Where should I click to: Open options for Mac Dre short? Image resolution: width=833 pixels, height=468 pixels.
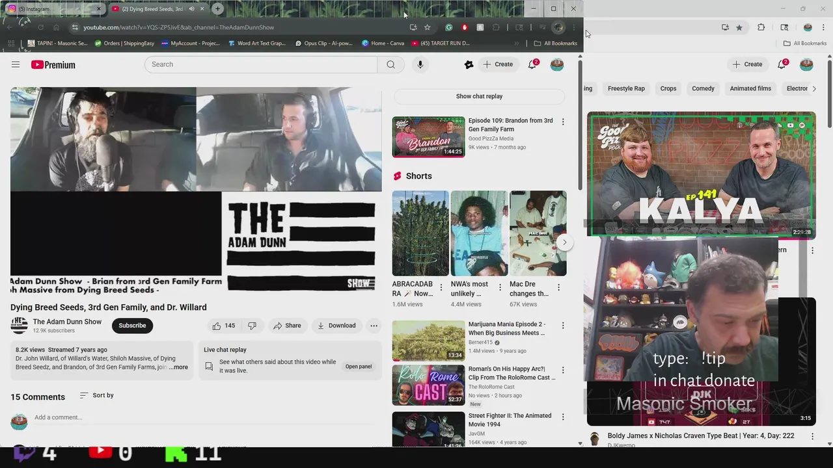pyautogui.click(x=558, y=287)
